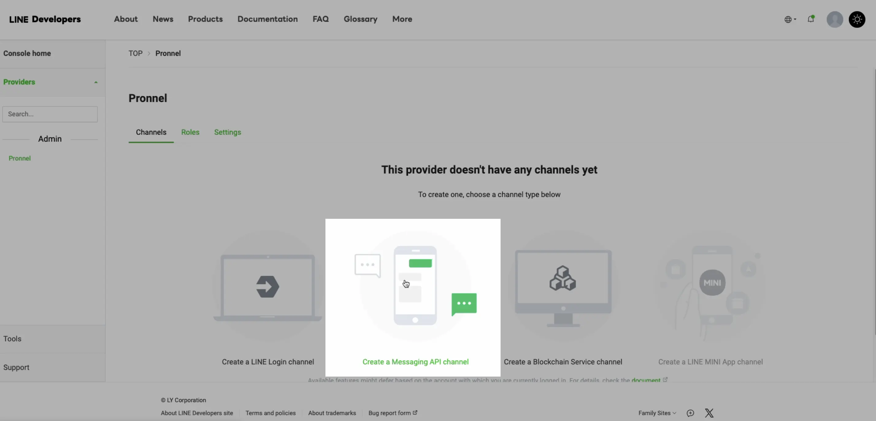This screenshot has height=421, width=876.
Task: Go to the FAQ page
Action: point(321,19)
